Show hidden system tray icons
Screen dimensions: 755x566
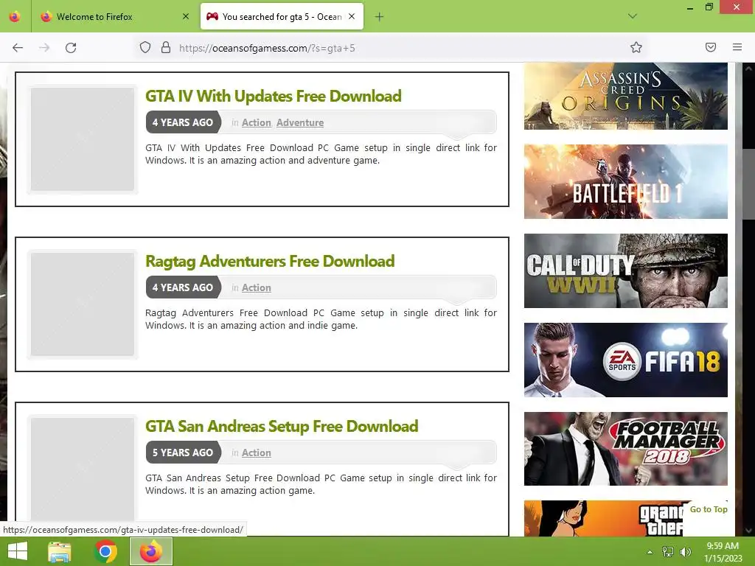[x=650, y=552]
